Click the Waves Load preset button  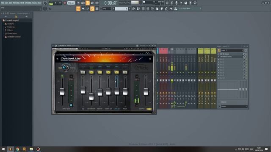(144, 49)
